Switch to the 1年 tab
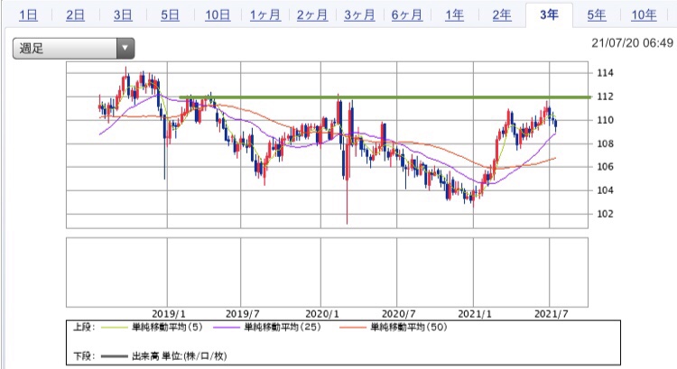Screen dimensions: 677x369 pos(454,15)
